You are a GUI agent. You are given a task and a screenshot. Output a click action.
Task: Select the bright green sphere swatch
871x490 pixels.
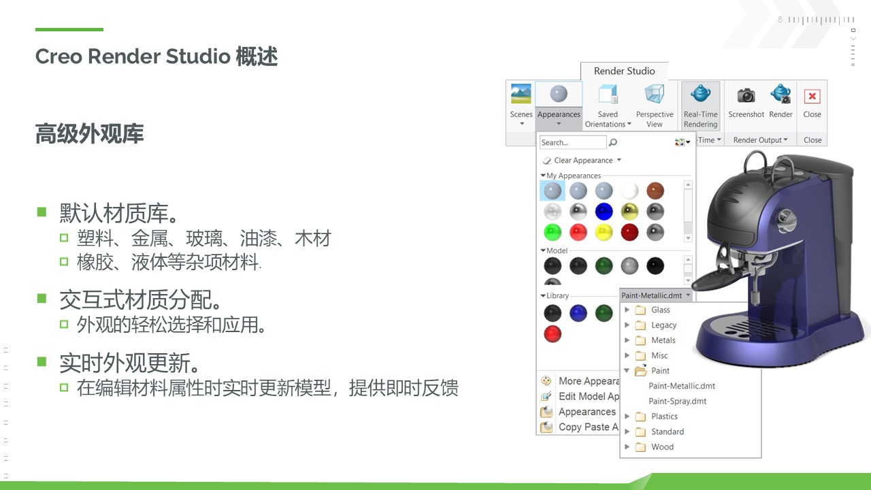tap(553, 233)
